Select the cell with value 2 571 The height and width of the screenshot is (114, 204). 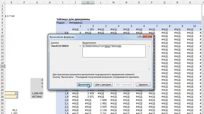(x=88, y=97)
